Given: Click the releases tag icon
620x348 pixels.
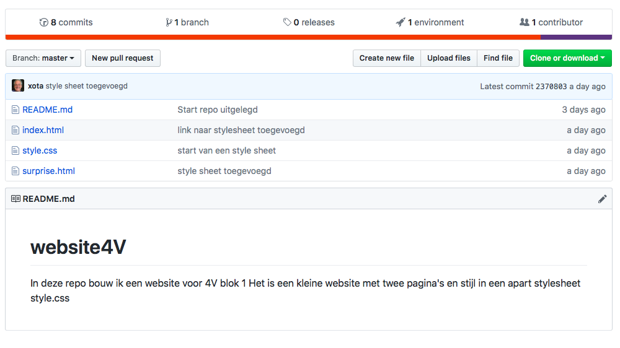Looking at the screenshot, I should pyautogui.click(x=287, y=22).
